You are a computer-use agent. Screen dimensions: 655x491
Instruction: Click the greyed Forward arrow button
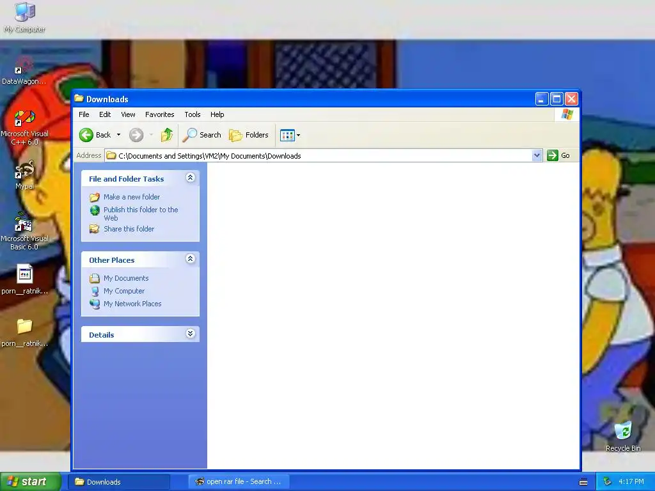pos(136,135)
